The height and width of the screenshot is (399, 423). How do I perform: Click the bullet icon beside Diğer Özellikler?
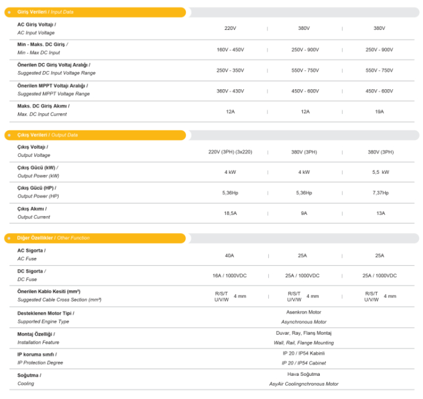click(x=9, y=238)
